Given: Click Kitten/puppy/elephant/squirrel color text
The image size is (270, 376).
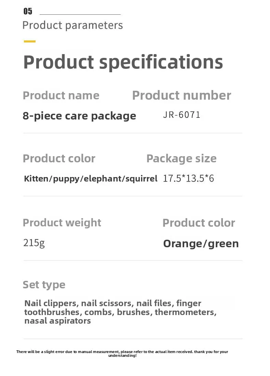Looking at the screenshot, I should 91,179.
